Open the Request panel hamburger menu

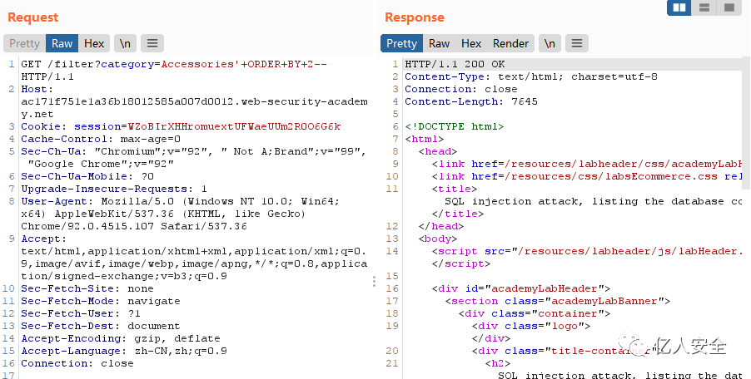(152, 43)
